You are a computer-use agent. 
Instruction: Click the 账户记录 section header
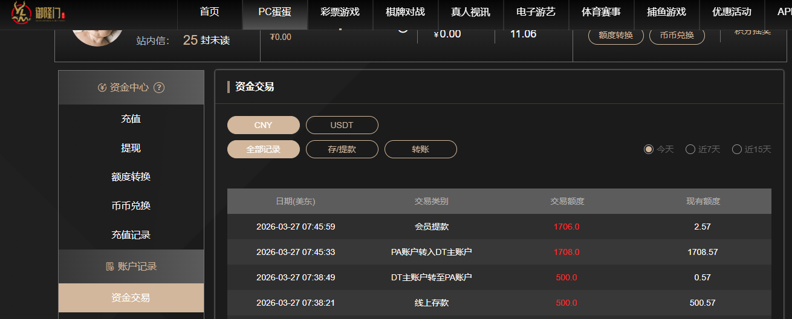(131, 266)
